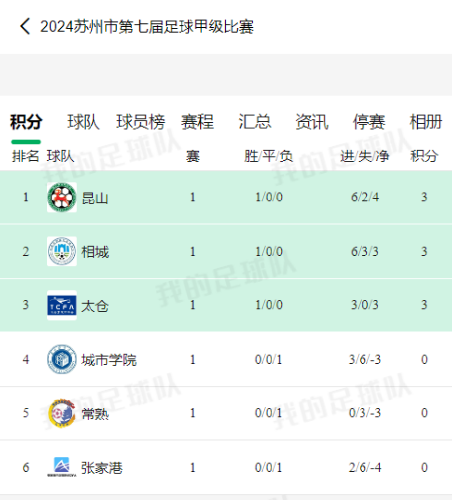Image resolution: width=453 pixels, height=500 pixels.
Task: Click the 胜/平/负 column header
Action: pos(269,156)
